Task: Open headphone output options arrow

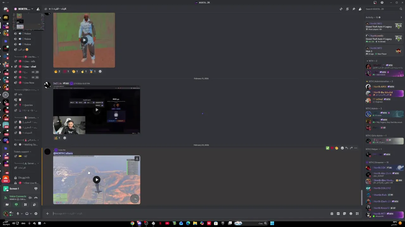Action: [x=31, y=213]
